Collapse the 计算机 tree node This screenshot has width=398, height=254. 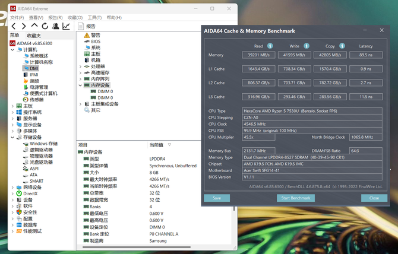pos(12,50)
